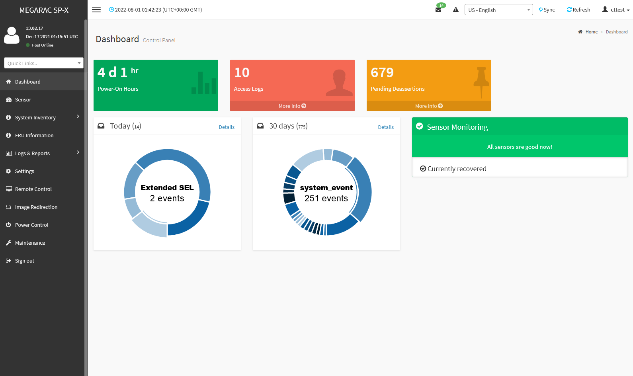Click the Sync icon in header
This screenshot has width=633, height=376.
pos(541,10)
